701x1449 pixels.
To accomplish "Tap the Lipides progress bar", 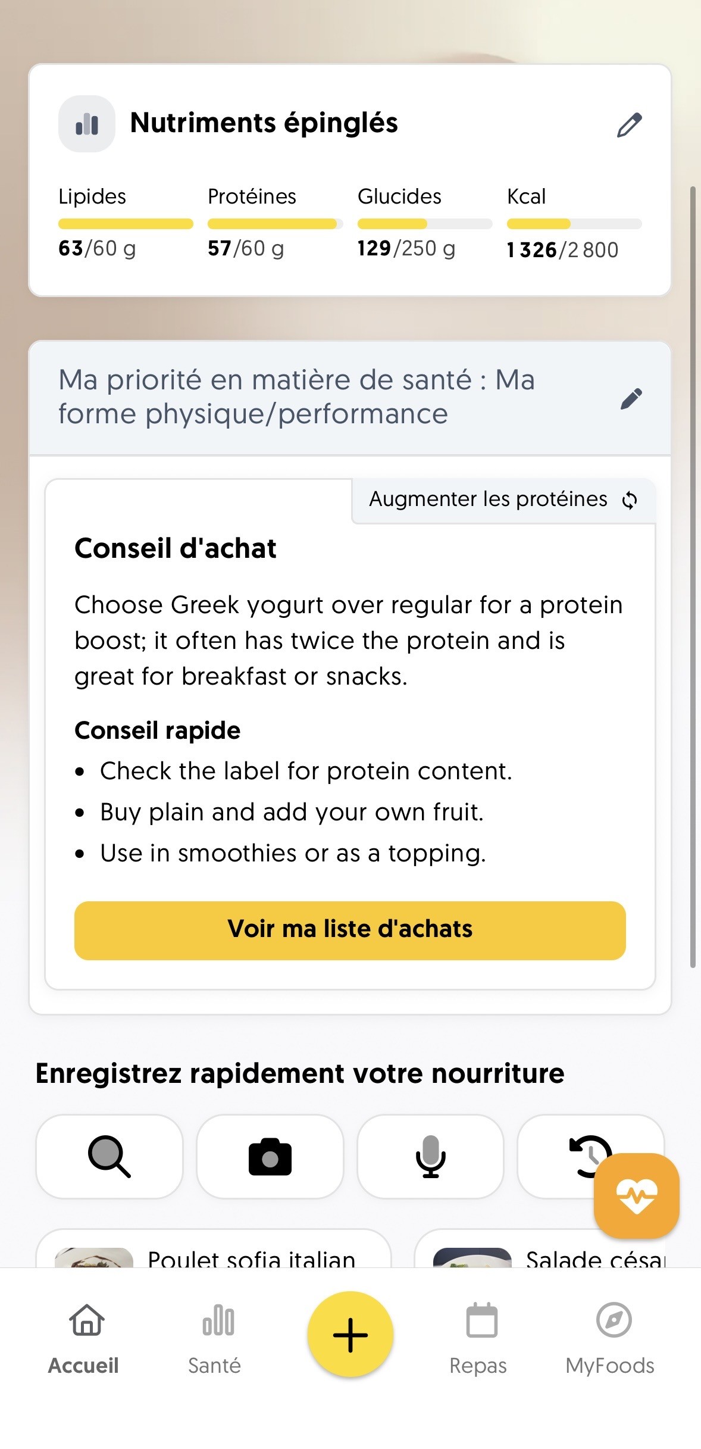I will coord(126,224).
